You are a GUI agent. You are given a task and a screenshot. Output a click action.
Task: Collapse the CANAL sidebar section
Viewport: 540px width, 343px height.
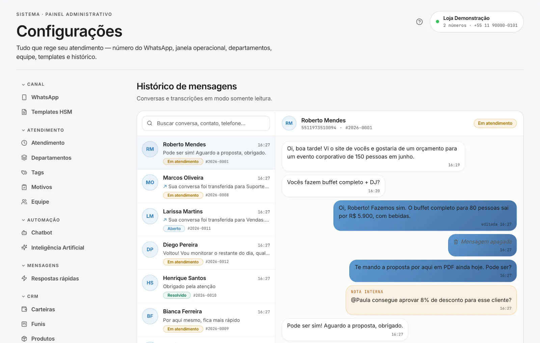tap(33, 84)
